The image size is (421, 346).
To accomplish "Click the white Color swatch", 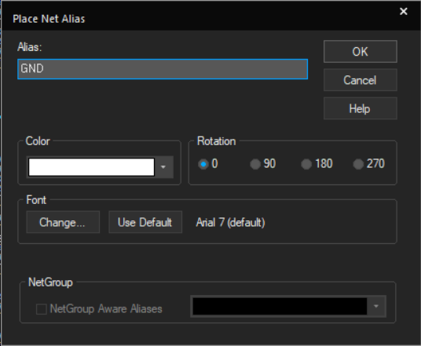I will click(x=91, y=167).
